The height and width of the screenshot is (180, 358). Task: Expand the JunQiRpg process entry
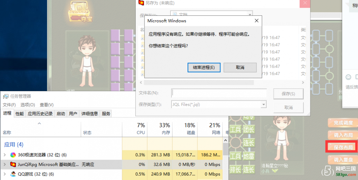click(5, 164)
